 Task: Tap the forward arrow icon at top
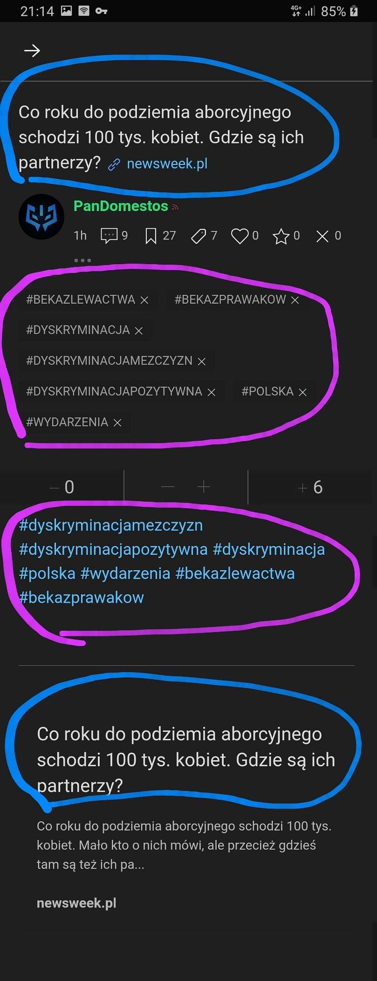coord(32,50)
